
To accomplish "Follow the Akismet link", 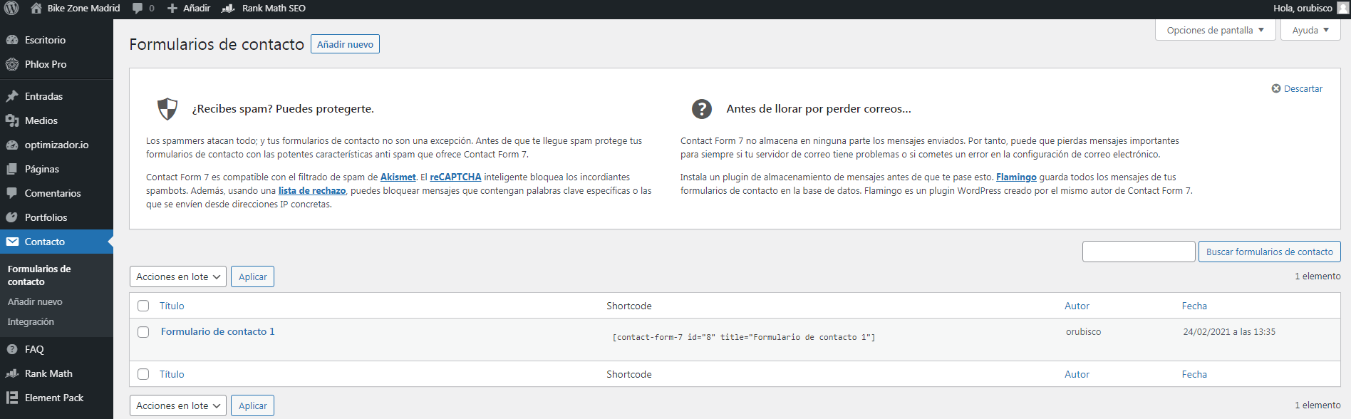I will tap(398, 177).
